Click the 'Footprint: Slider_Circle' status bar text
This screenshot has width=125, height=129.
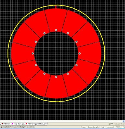point(28,127)
